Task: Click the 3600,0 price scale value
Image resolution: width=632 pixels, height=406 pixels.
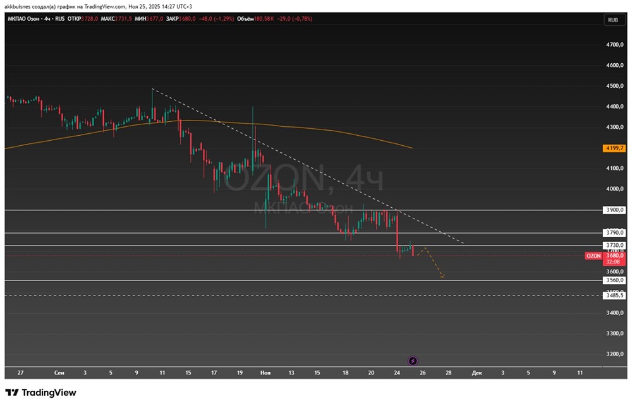Action: 615,272
